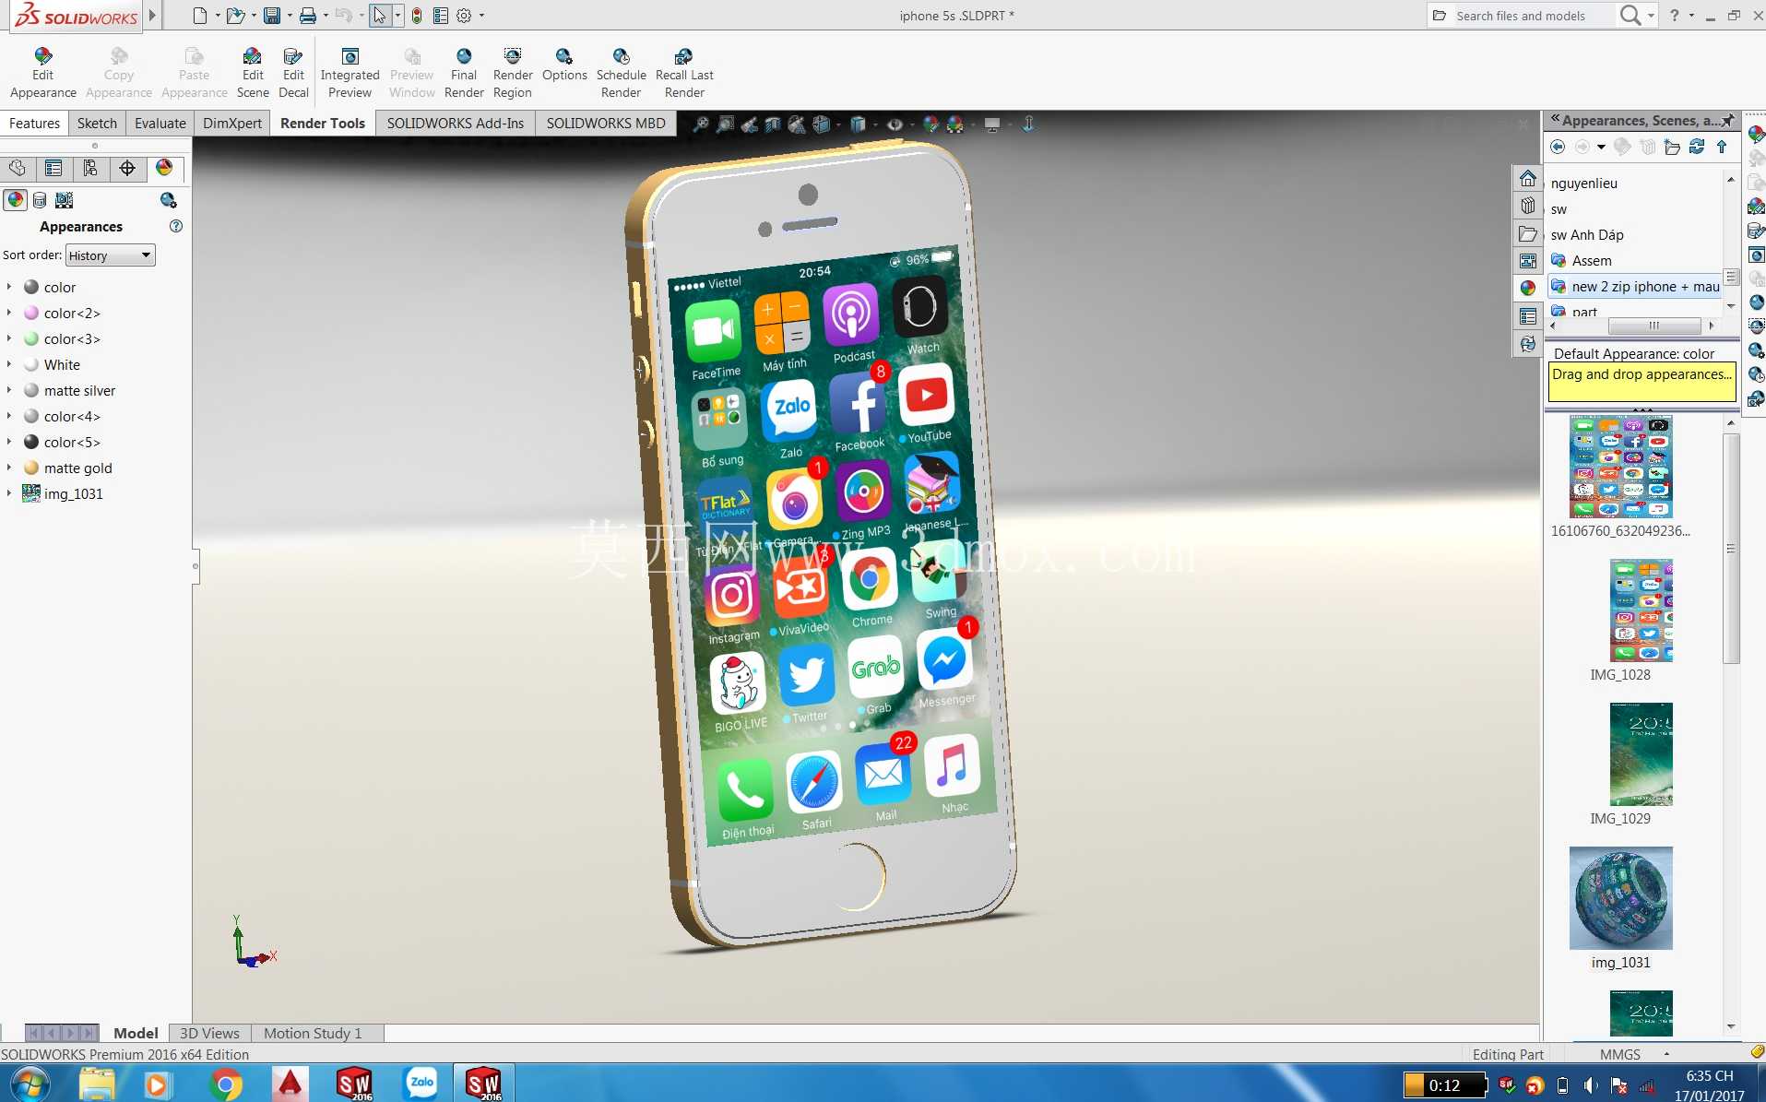Open SOLIDWORKS Add-Ins tab
This screenshot has height=1102, width=1766.
[x=455, y=124]
